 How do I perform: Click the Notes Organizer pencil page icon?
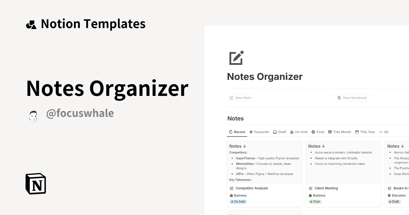tap(235, 58)
